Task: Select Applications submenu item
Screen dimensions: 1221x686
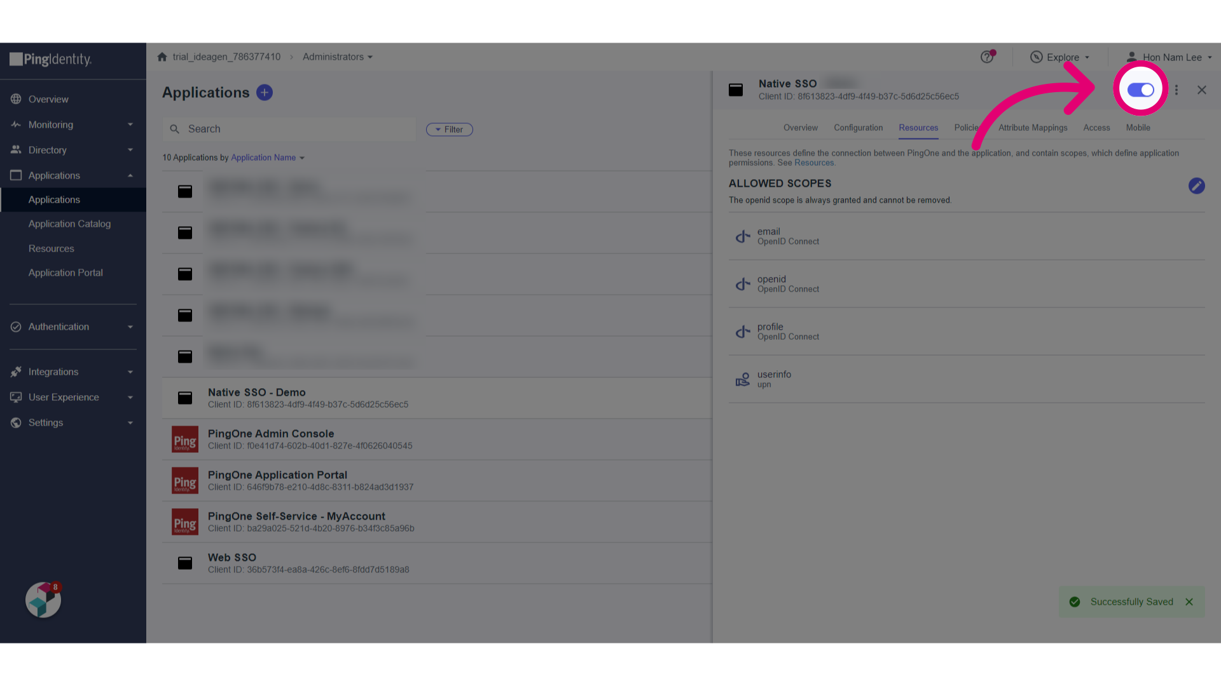Action: [x=73, y=199]
